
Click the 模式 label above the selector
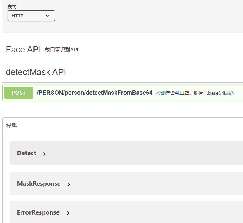click(12, 7)
